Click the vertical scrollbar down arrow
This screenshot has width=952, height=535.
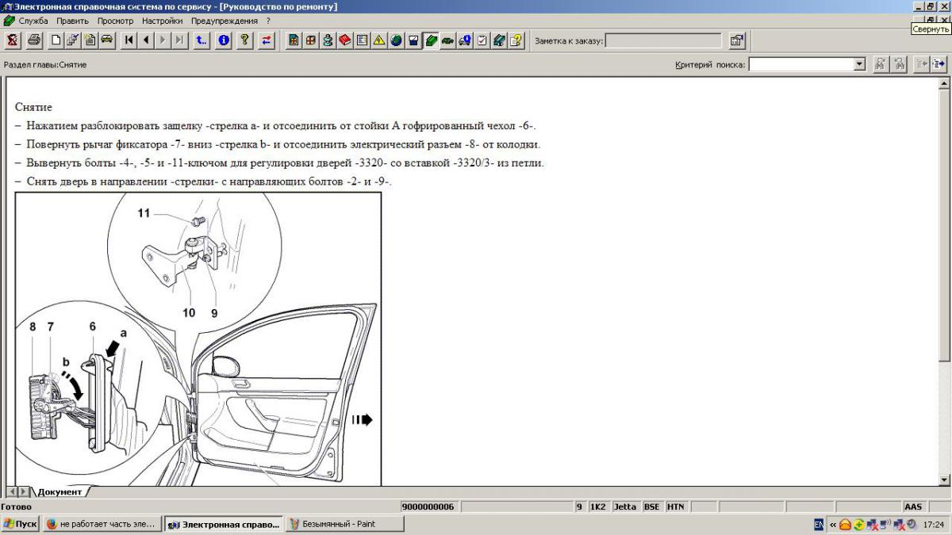click(x=944, y=480)
